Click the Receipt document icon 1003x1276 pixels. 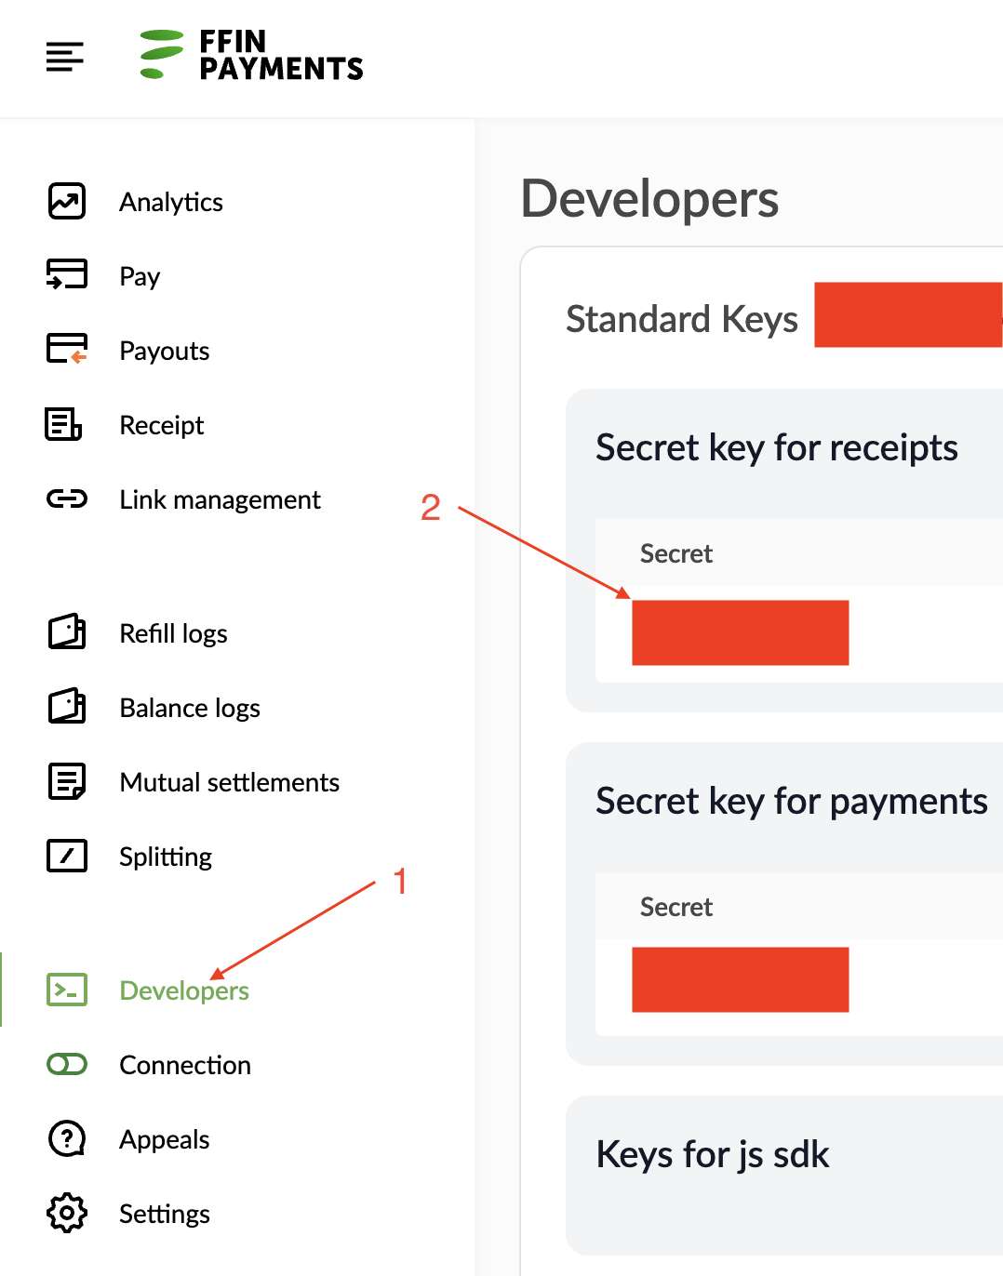pos(65,424)
